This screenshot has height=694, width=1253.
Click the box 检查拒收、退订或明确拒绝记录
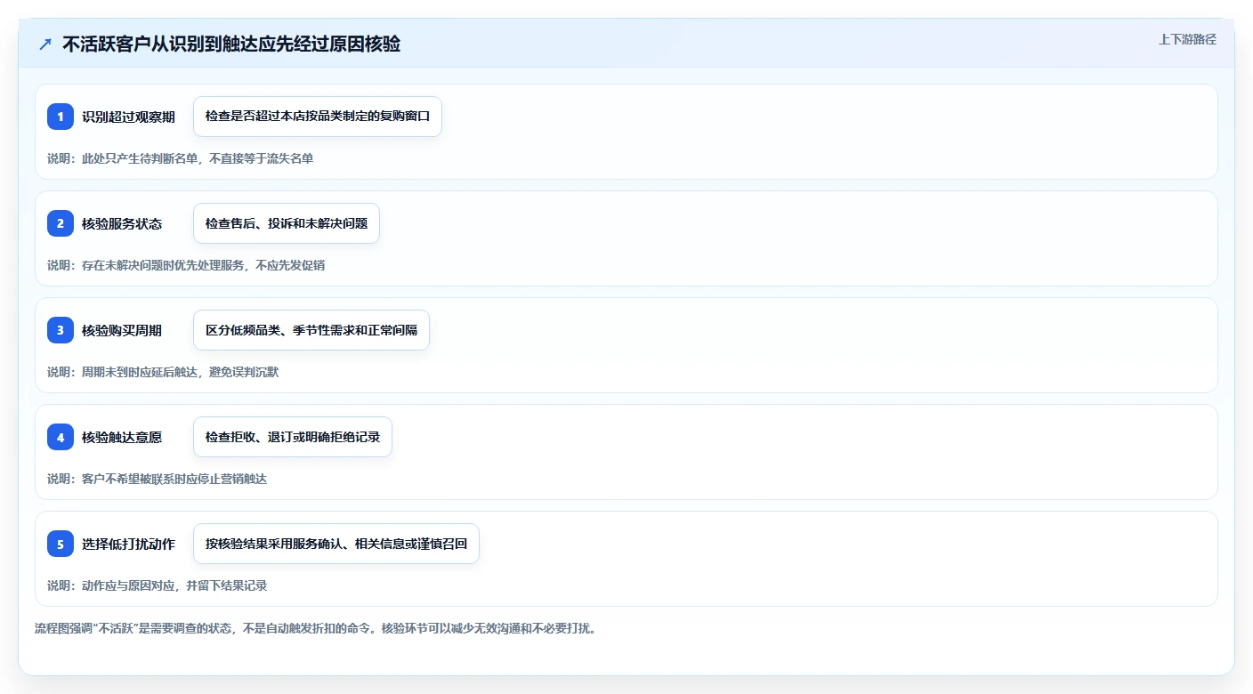(x=293, y=437)
